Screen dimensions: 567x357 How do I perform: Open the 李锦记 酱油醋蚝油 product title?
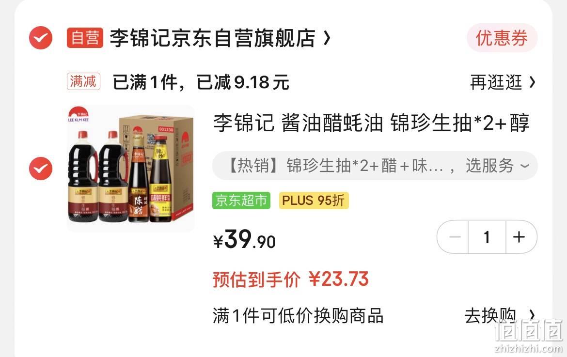click(x=371, y=123)
